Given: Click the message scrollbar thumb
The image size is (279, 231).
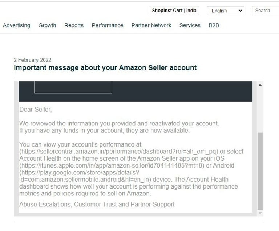Looking at the screenshot, I should tap(260, 171).
